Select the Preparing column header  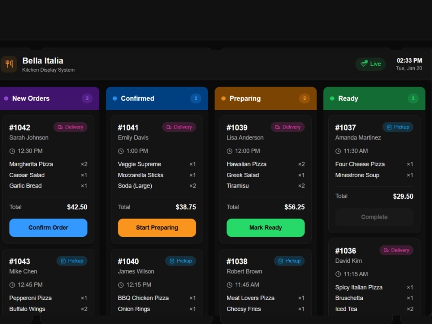[266, 98]
